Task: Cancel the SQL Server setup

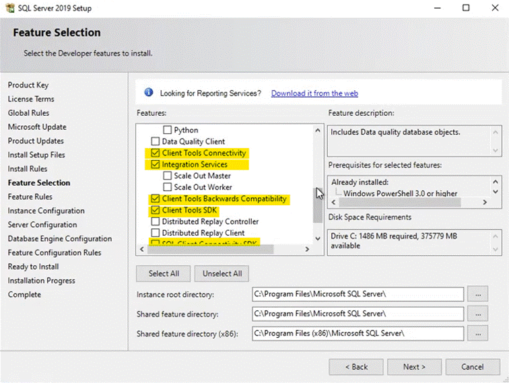Action: pos(473,367)
